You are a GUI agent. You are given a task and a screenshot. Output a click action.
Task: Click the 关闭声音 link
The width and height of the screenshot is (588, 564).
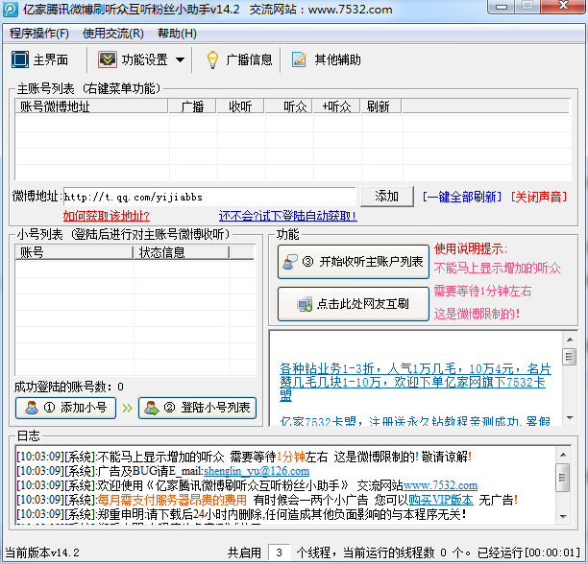coord(539,197)
